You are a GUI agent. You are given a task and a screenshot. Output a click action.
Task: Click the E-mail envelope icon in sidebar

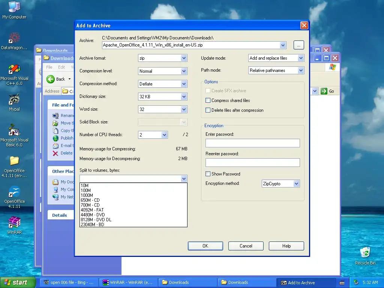[x=55, y=146]
